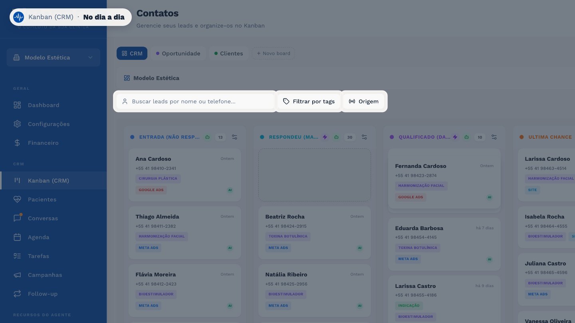The image size is (575, 323).
Task: Add a new board with Novo board
Action: click(274, 53)
